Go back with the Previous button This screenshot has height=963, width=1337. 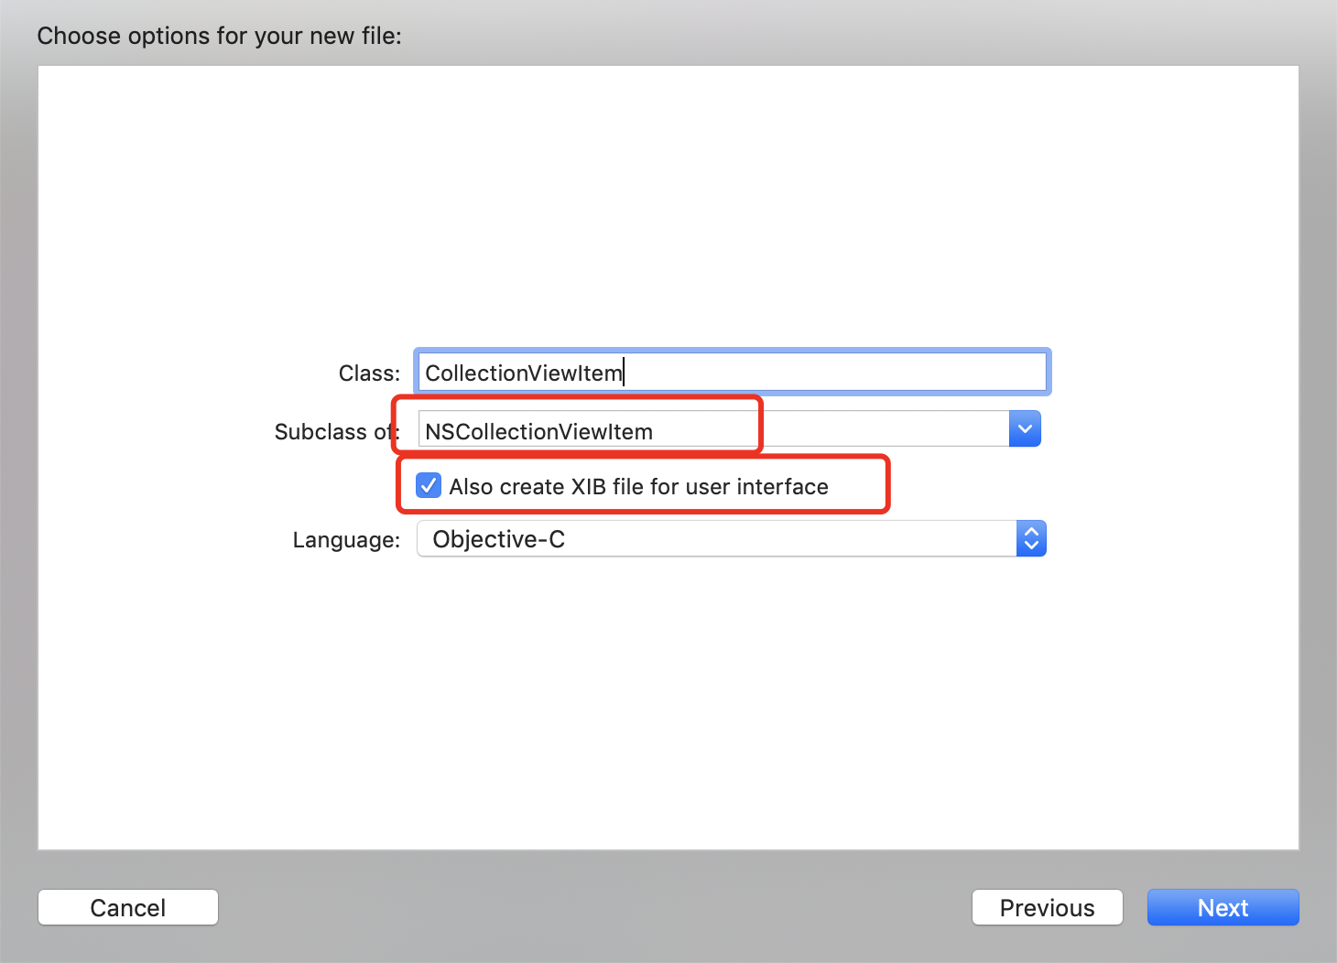pos(1047,907)
